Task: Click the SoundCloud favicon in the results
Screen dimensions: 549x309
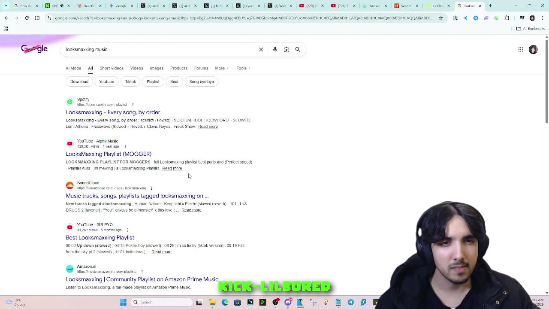Action: click(x=69, y=185)
